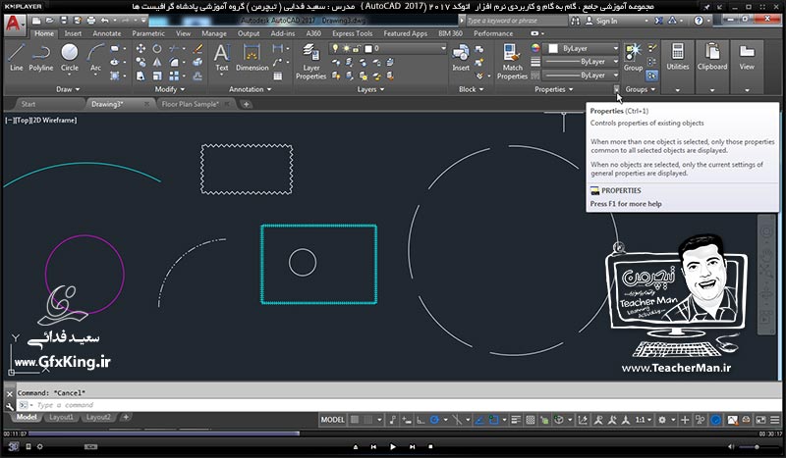This screenshot has width=786, height=458.
Task: Open the View panel in ribbon
Action: tap(747, 67)
